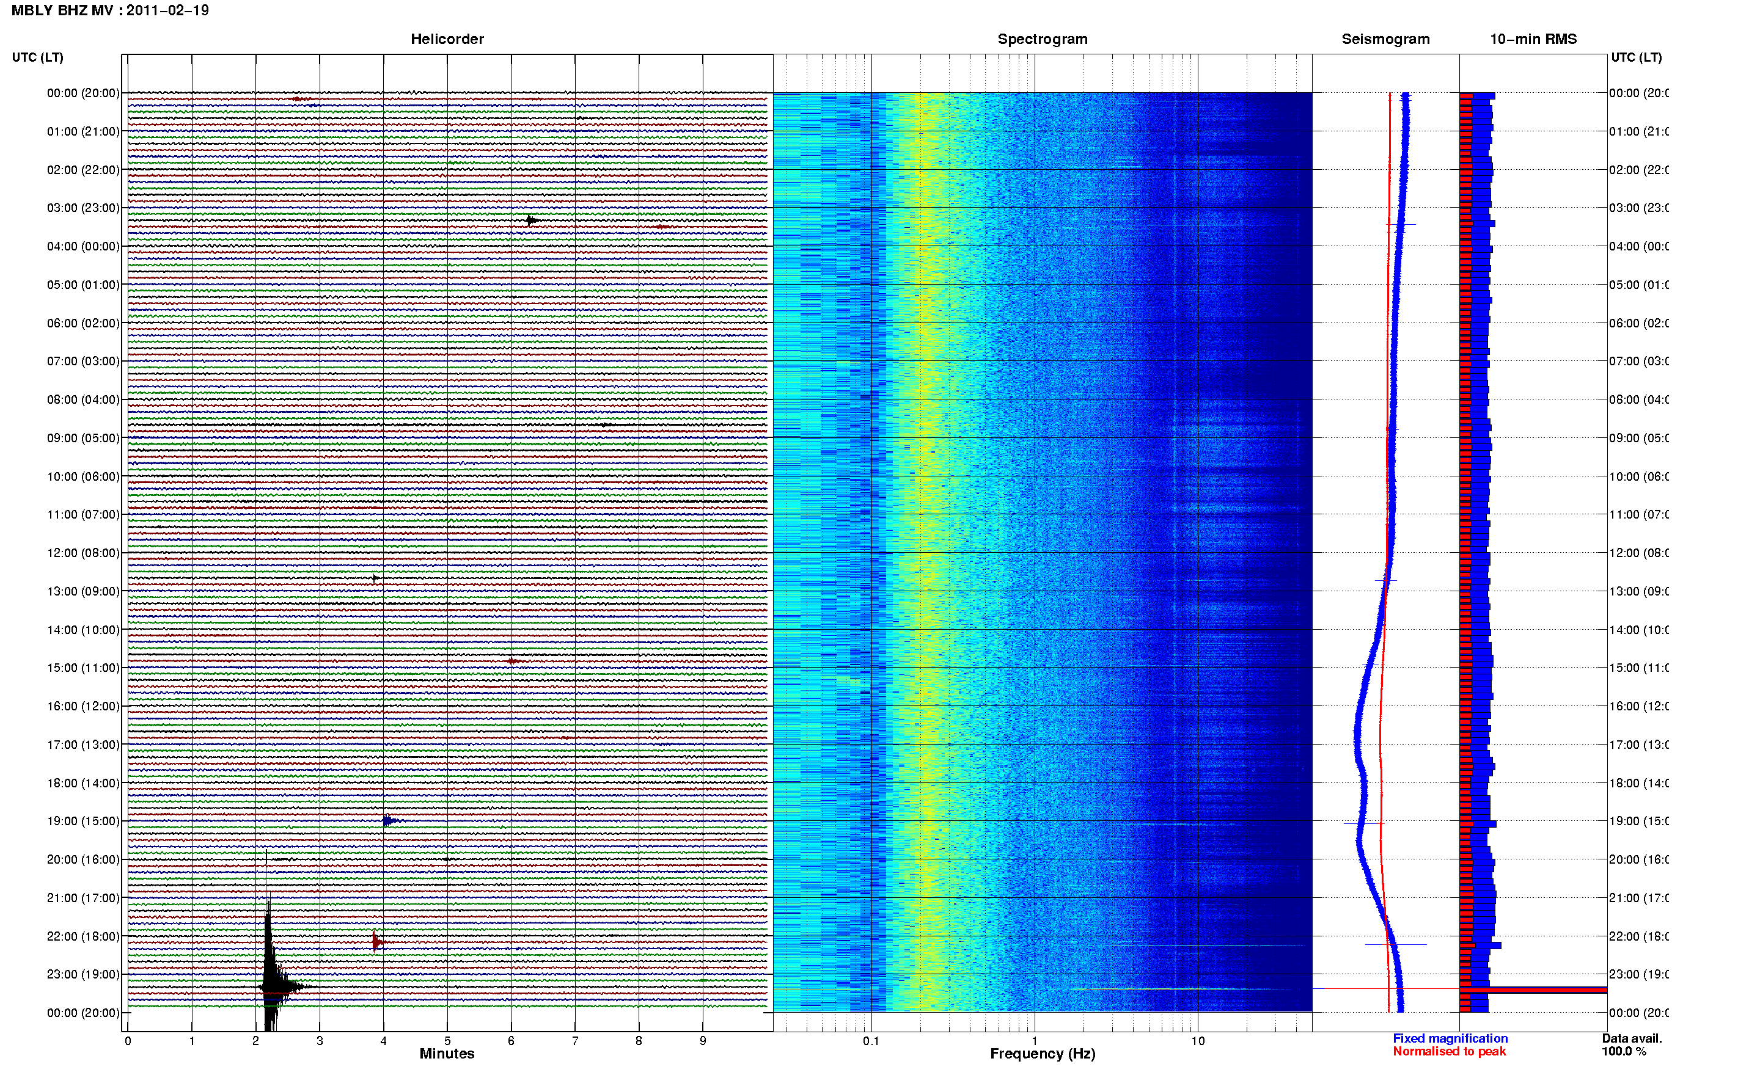Click the left 15:00 (11:00) time label
This screenshot has height=1086, width=1738.
tap(83, 668)
